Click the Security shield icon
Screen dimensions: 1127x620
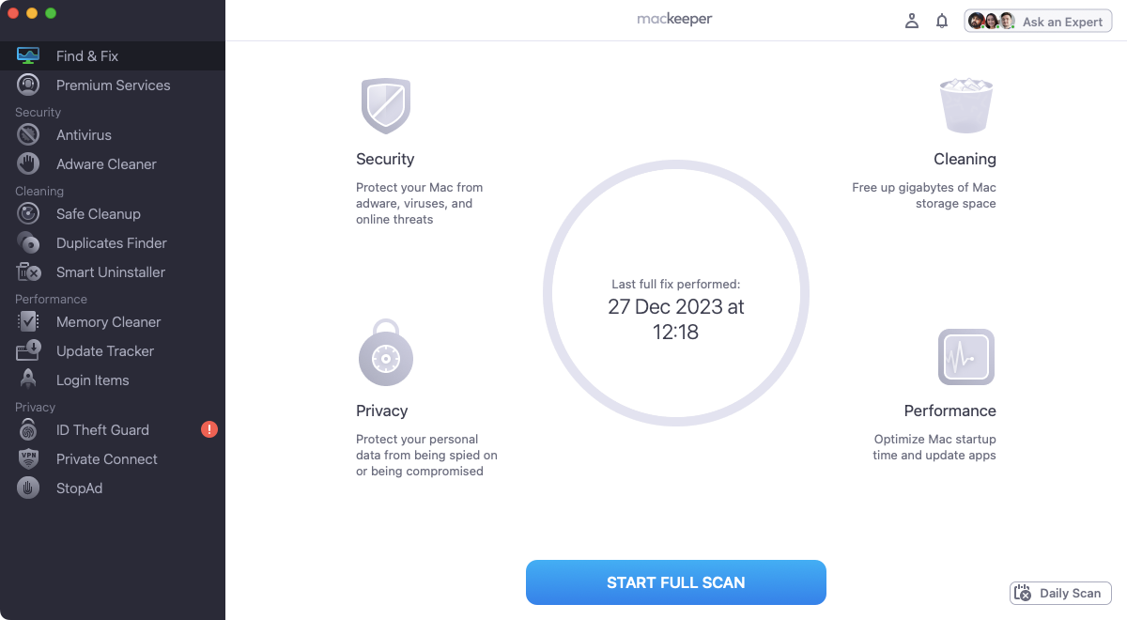(x=385, y=104)
